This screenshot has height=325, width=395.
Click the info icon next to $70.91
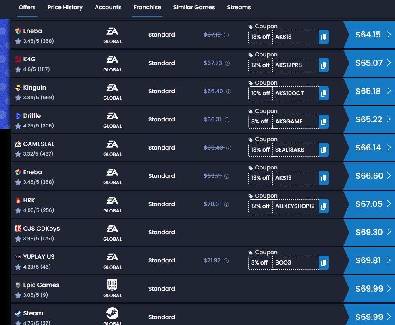tap(227, 204)
